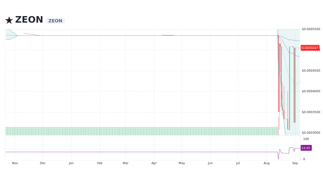Select a green volume bar in the volume strip

[101, 131]
